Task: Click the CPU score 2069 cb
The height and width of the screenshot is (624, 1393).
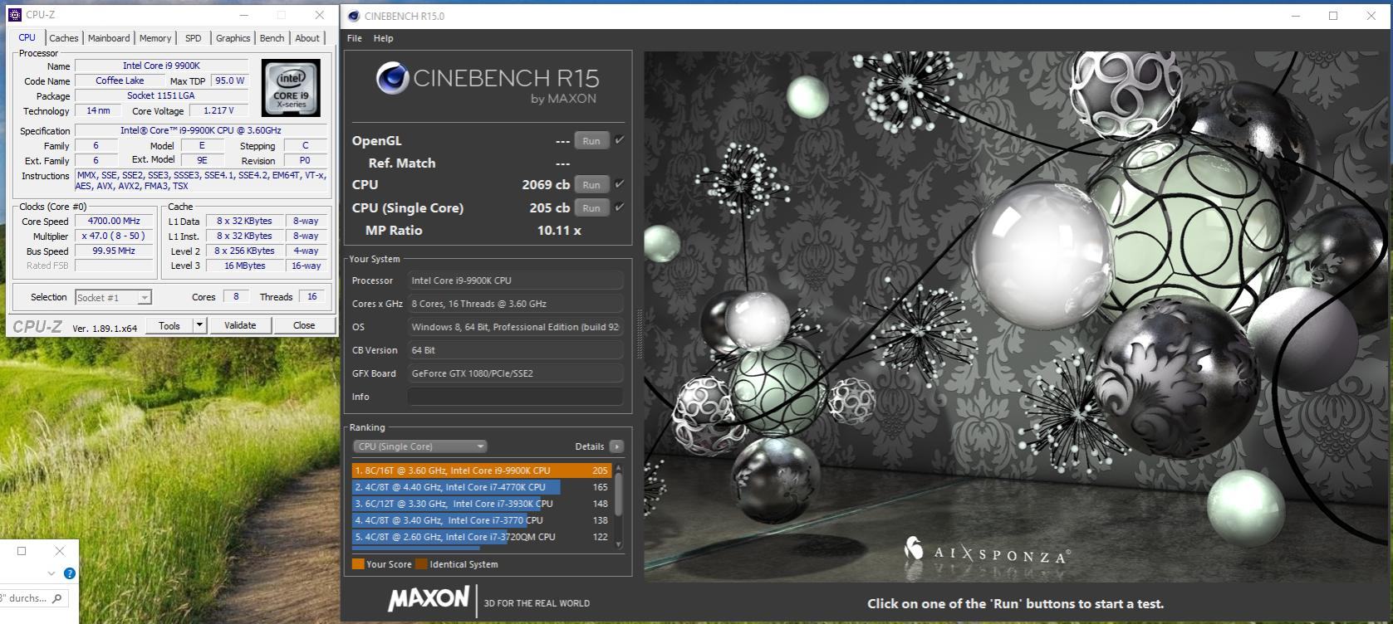Action: pyautogui.click(x=546, y=184)
